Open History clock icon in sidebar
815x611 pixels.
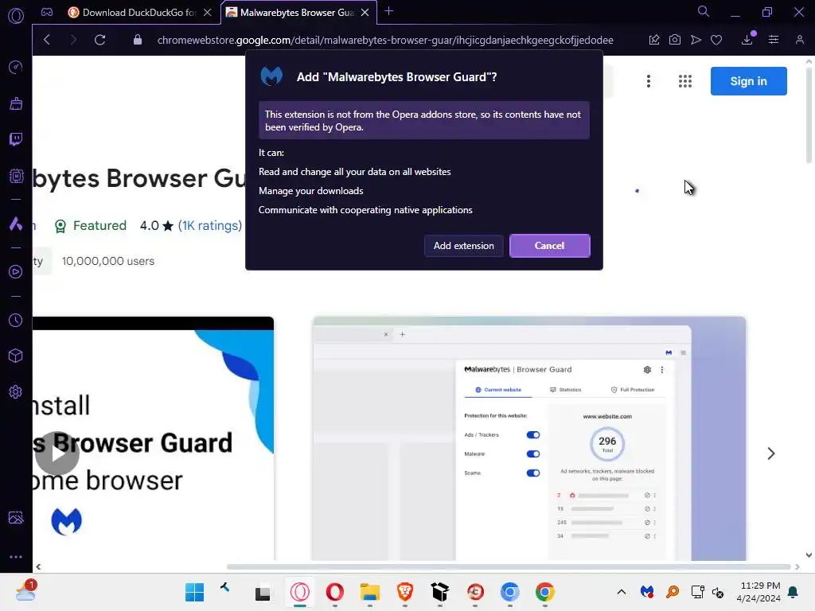point(16,320)
